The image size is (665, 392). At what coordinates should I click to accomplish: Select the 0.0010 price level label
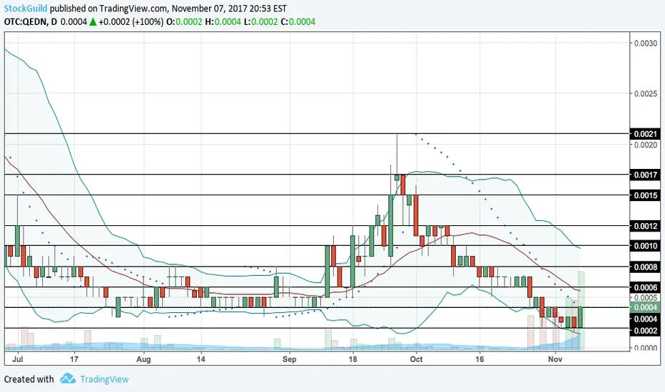point(646,246)
